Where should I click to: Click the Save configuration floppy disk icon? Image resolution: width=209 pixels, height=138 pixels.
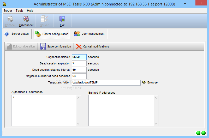pos(43,46)
